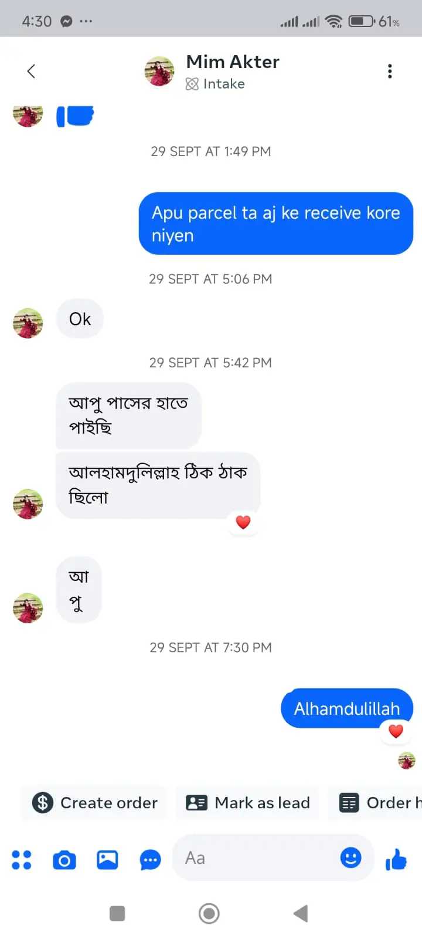Image resolution: width=422 pixels, height=939 pixels.
Task: Tap the saved replies chat bubble icon
Action: click(150, 860)
